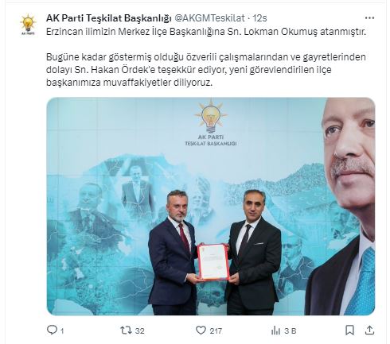Open the three-dot more options menu
390x344 pixels.
[369, 18]
